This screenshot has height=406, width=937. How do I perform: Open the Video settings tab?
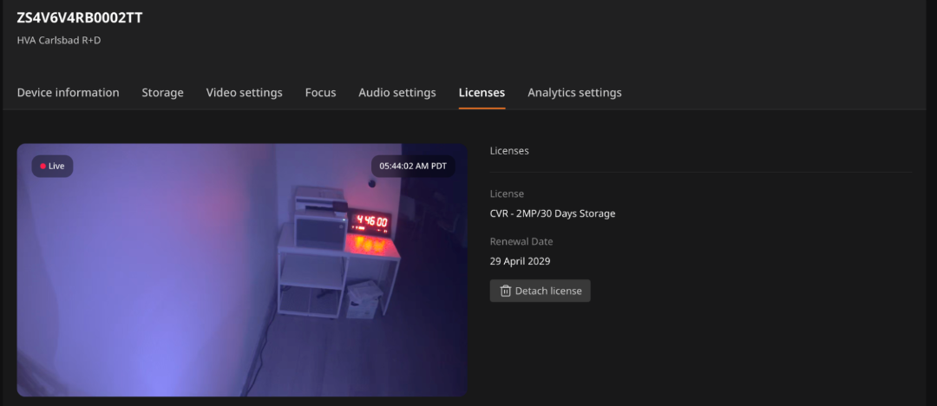[x=245, y=93]
